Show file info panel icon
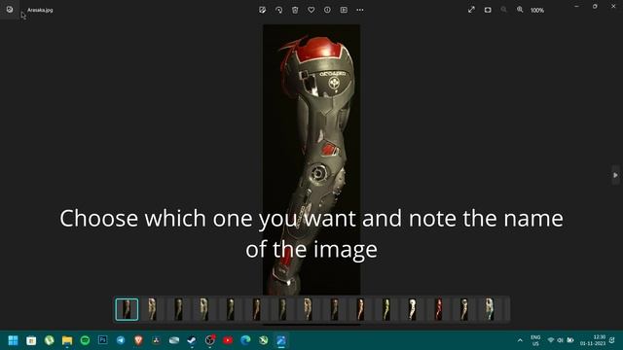Image resolution: width=623 pixels, height=350 pixels. coord(327,10)
